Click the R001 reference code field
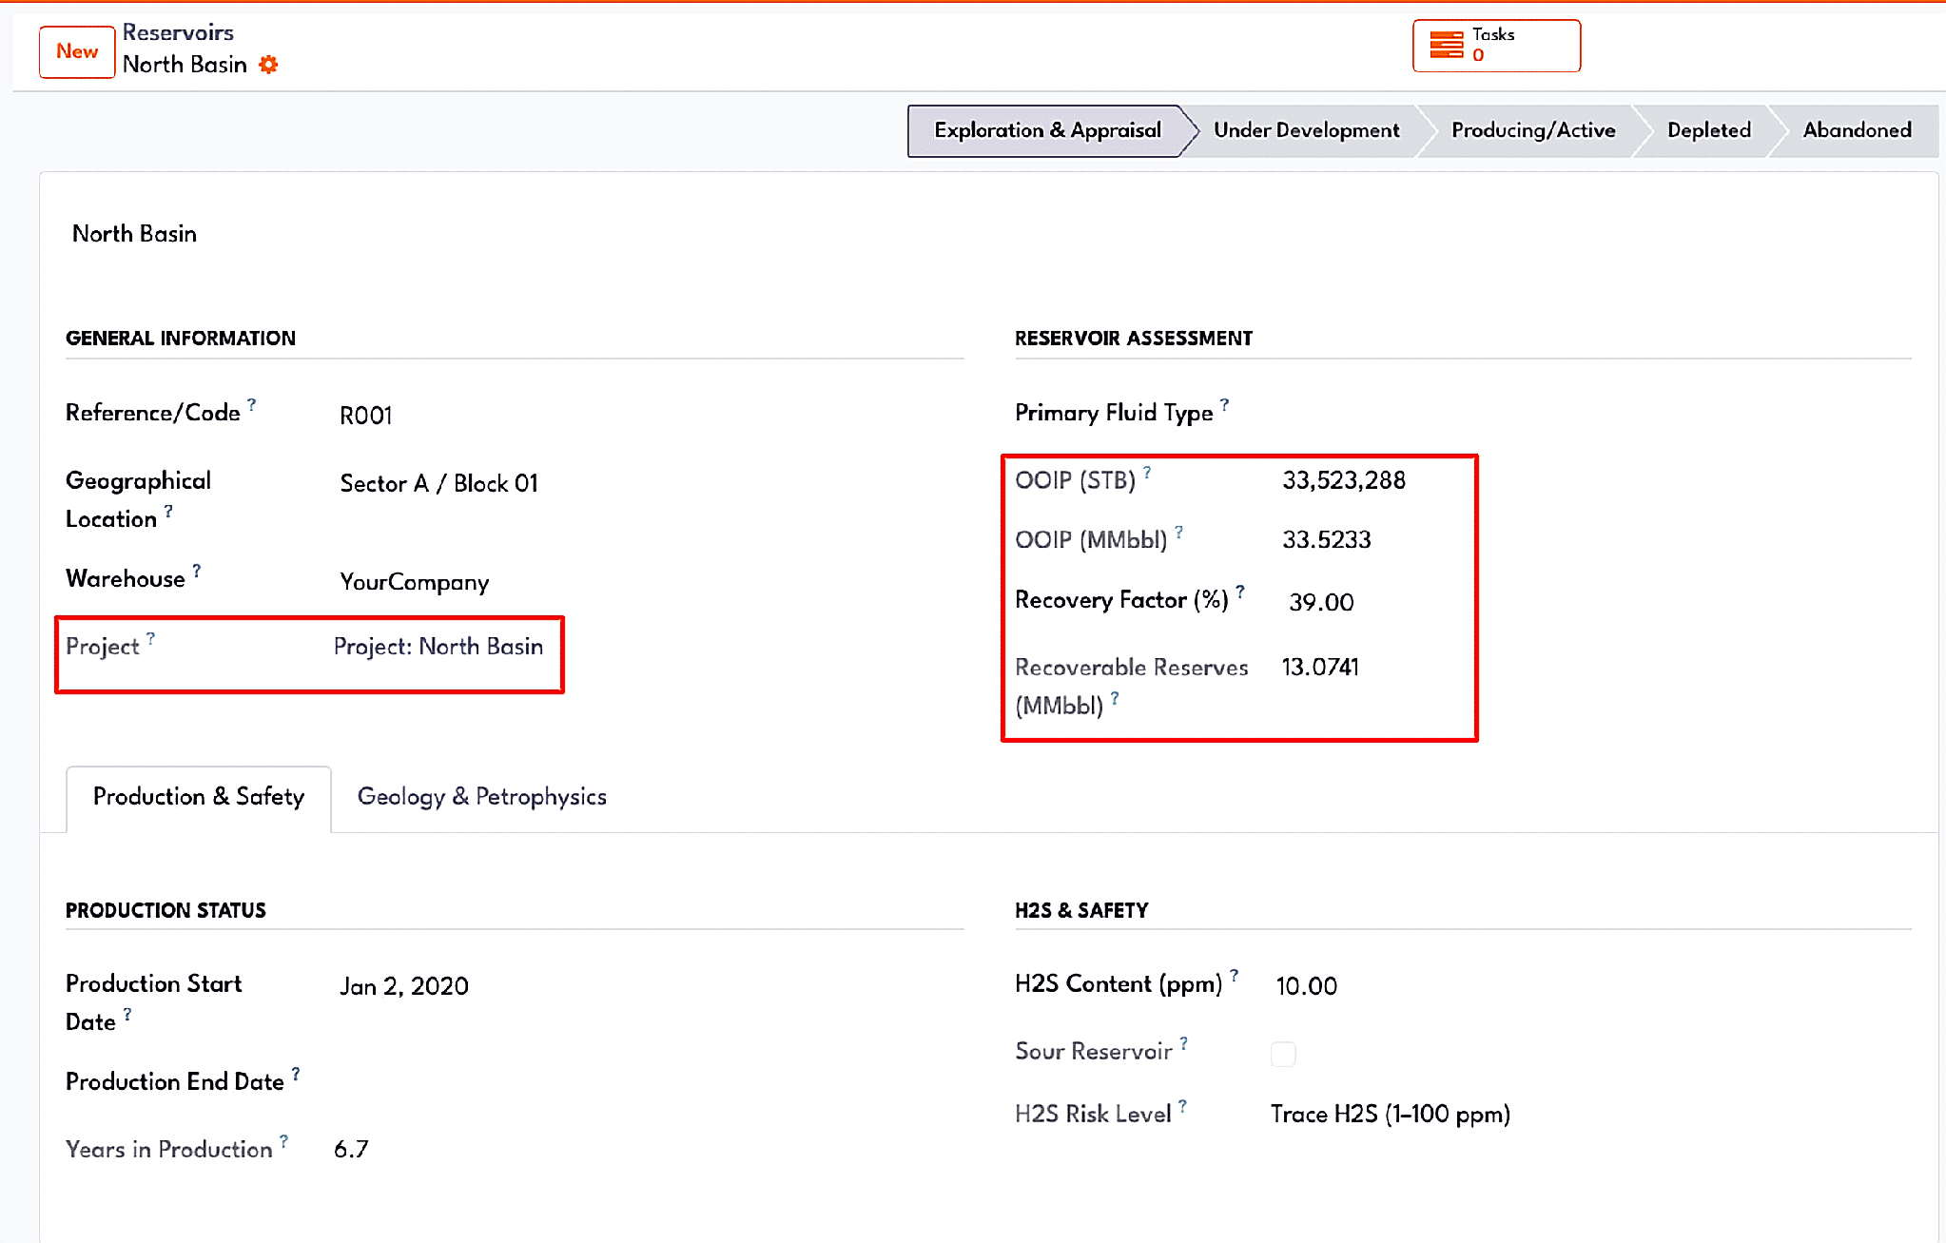Screen dimensions: 1946x1243 tap(366, 416)
